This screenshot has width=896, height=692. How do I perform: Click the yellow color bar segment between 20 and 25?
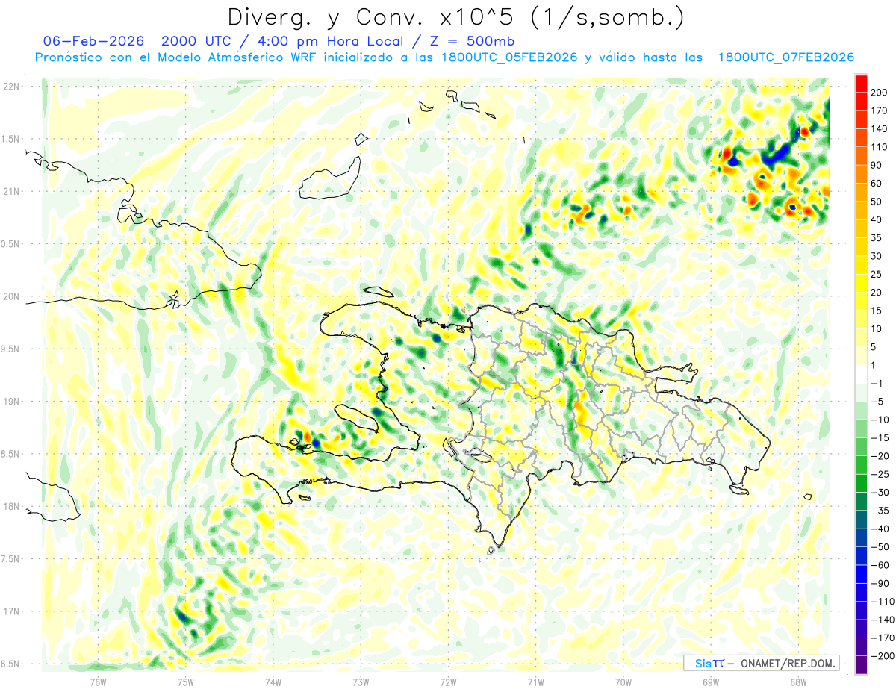861,283
